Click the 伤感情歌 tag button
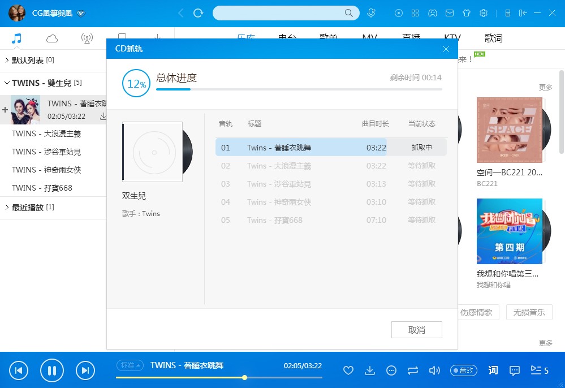 pyautogui.click(x=476, y=312)
